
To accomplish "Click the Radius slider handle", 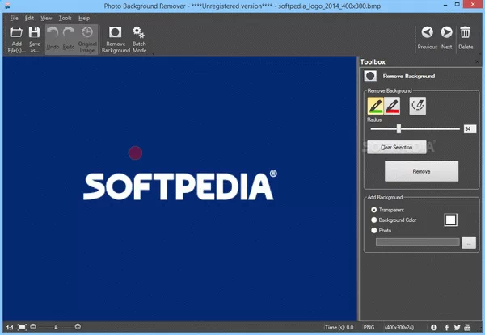I will point(399,128).
